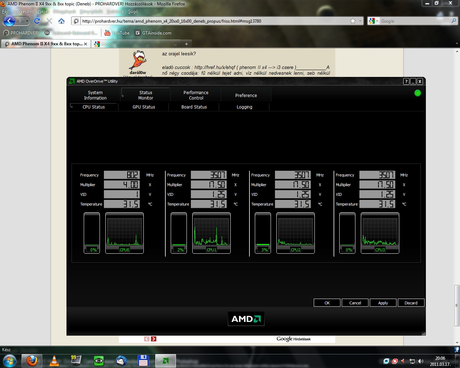The height and width of the screenshot is (368, 460).
Task: Stop loading with the X toolbar button
Action: click(49, 21)
